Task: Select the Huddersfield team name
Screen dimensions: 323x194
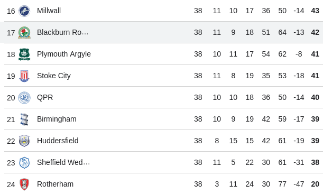Action: click(x=58, y=141)
